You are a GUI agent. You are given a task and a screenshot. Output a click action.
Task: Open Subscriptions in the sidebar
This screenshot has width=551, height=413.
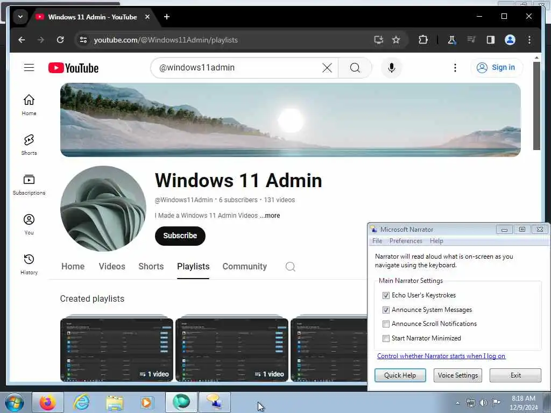point(29,185)
